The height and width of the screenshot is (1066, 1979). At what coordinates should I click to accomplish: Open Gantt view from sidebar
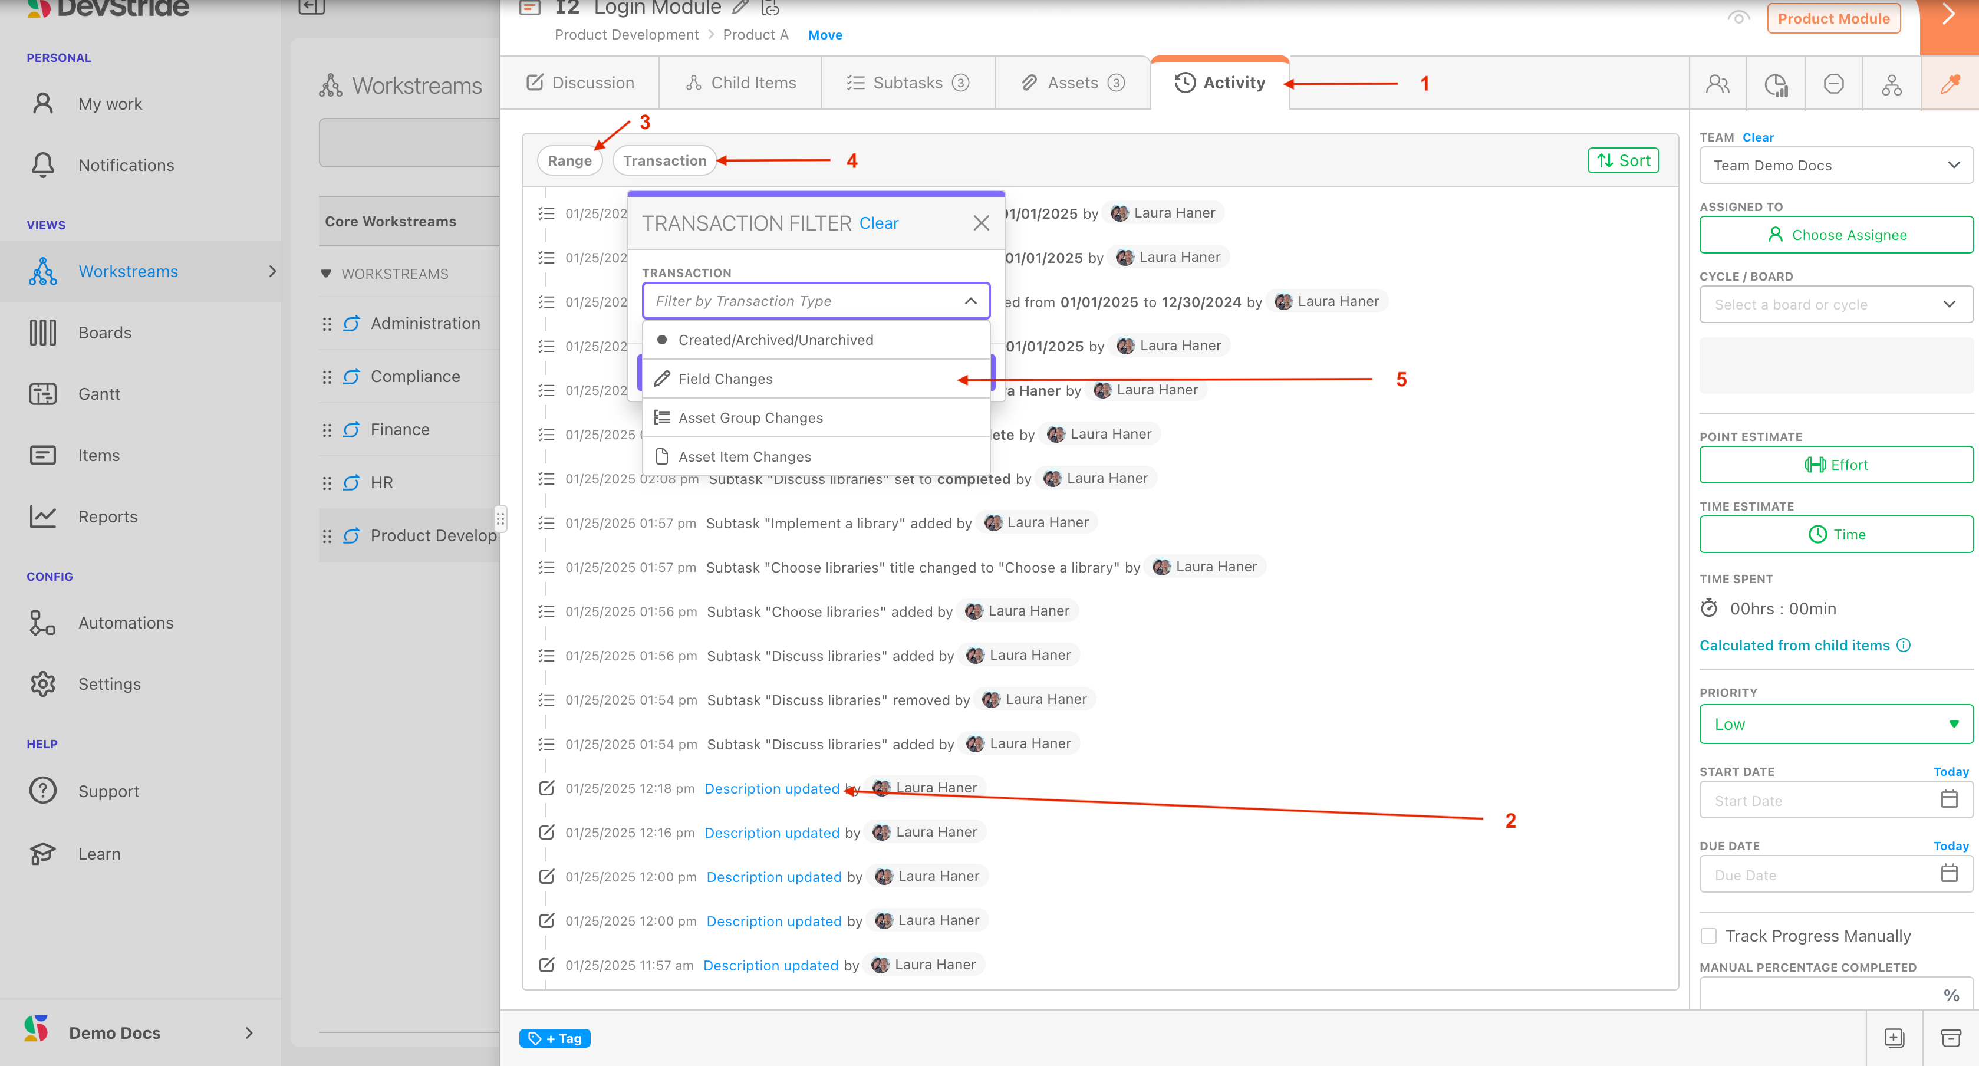click(99, 393)
